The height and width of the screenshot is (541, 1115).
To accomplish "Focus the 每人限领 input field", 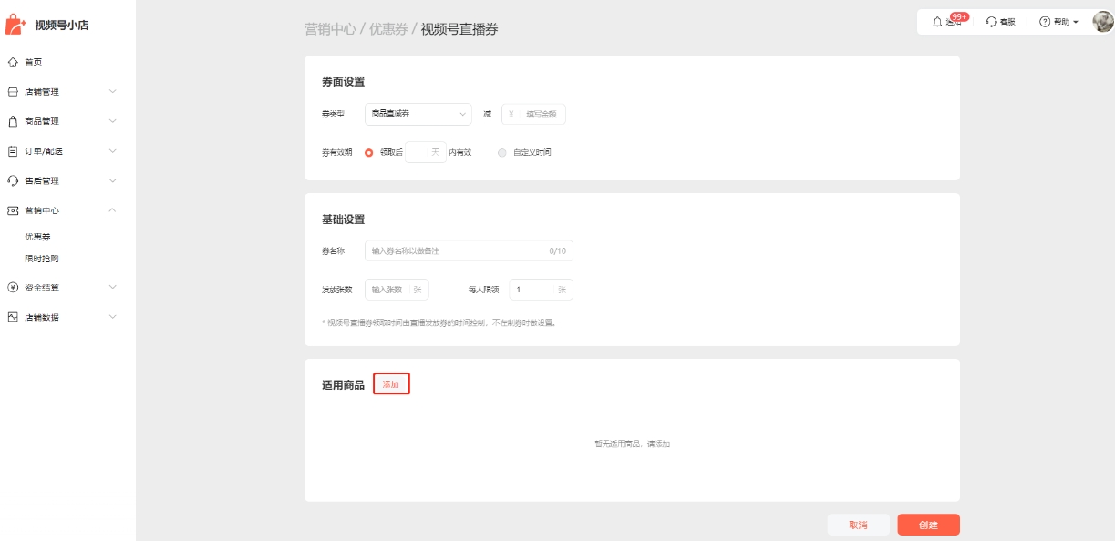I will coord(542,290).
